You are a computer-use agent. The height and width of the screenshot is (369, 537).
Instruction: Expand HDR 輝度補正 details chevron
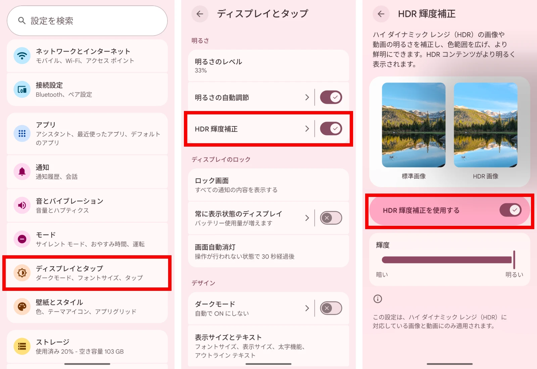[x=307, y=129]
